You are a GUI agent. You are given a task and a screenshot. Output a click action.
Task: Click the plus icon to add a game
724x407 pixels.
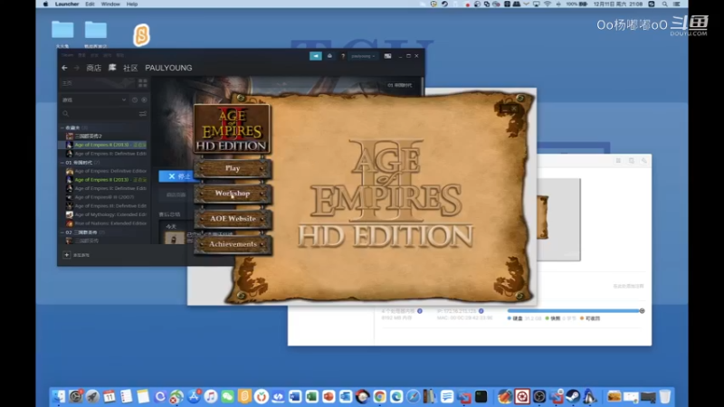pyautogui.click(x=66, y=255)
